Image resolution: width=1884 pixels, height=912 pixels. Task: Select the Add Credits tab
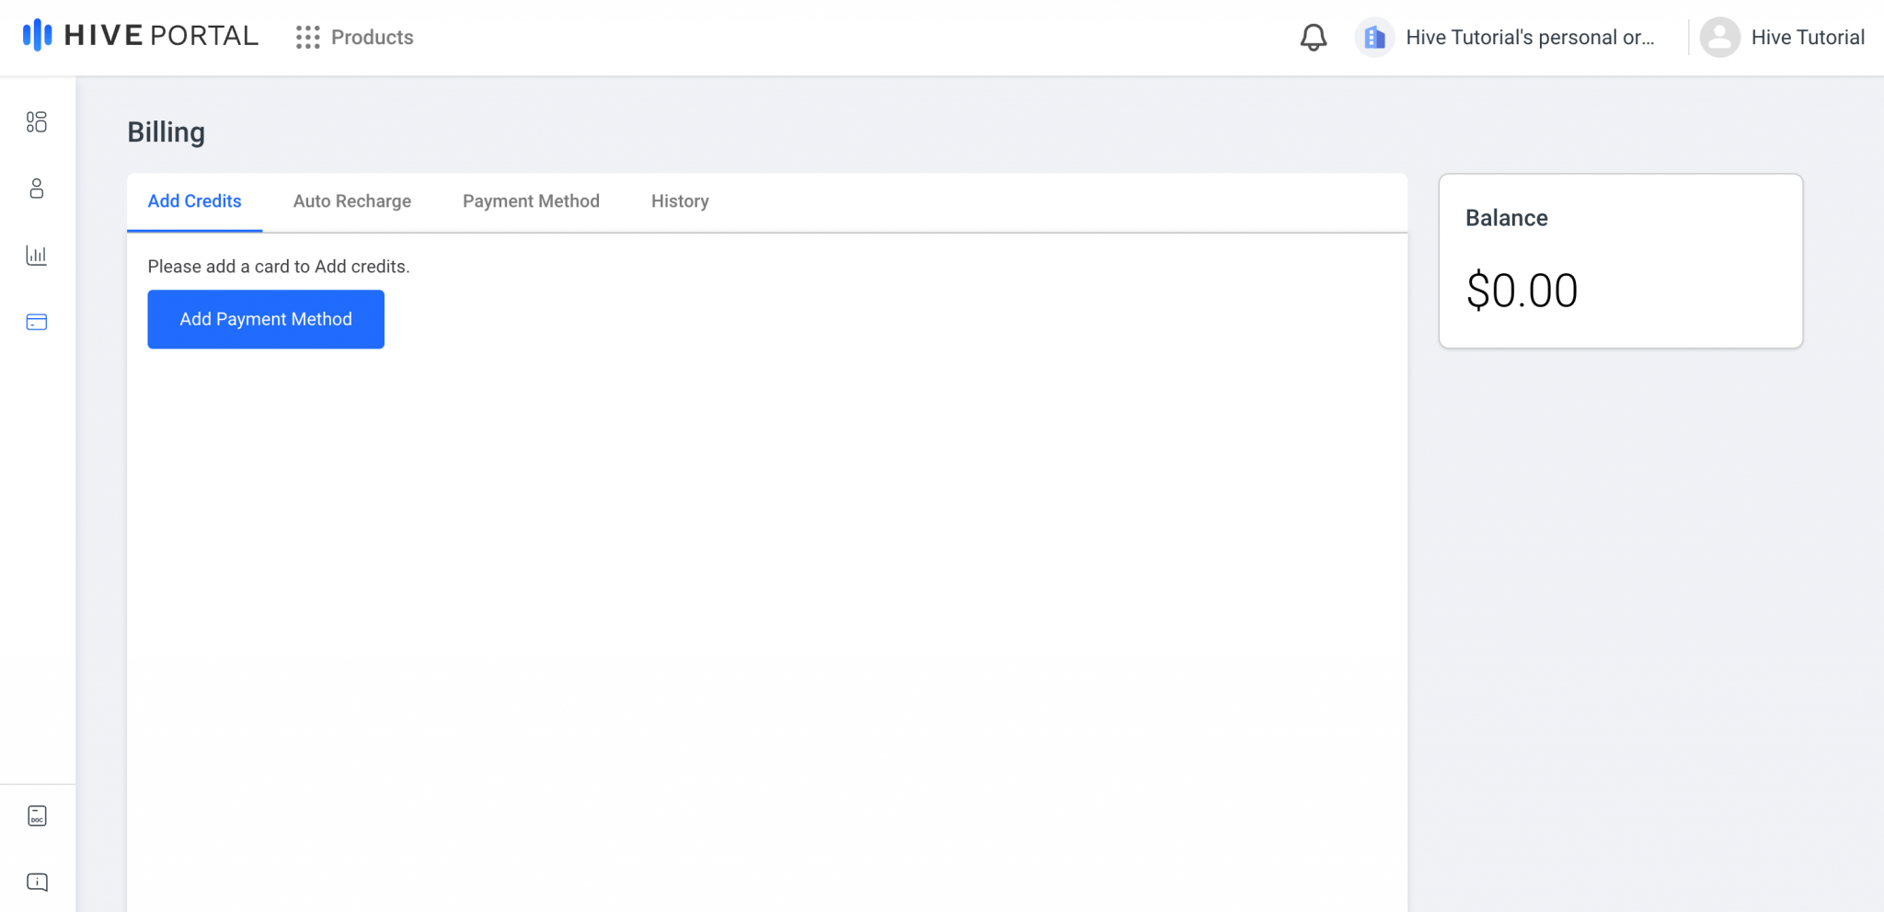(194, 200)
